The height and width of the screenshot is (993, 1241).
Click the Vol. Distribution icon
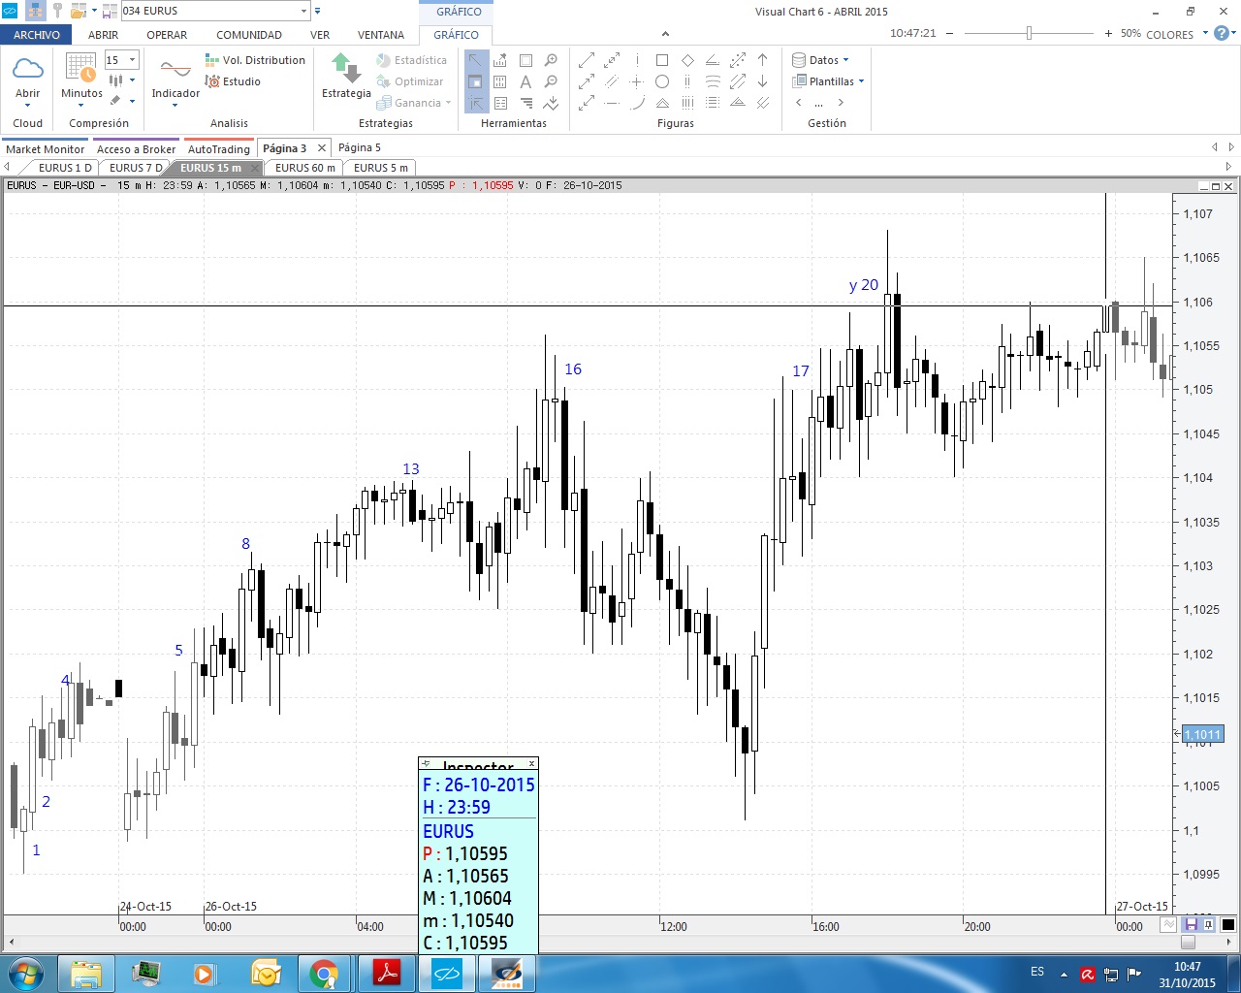[x=212, y=60]
